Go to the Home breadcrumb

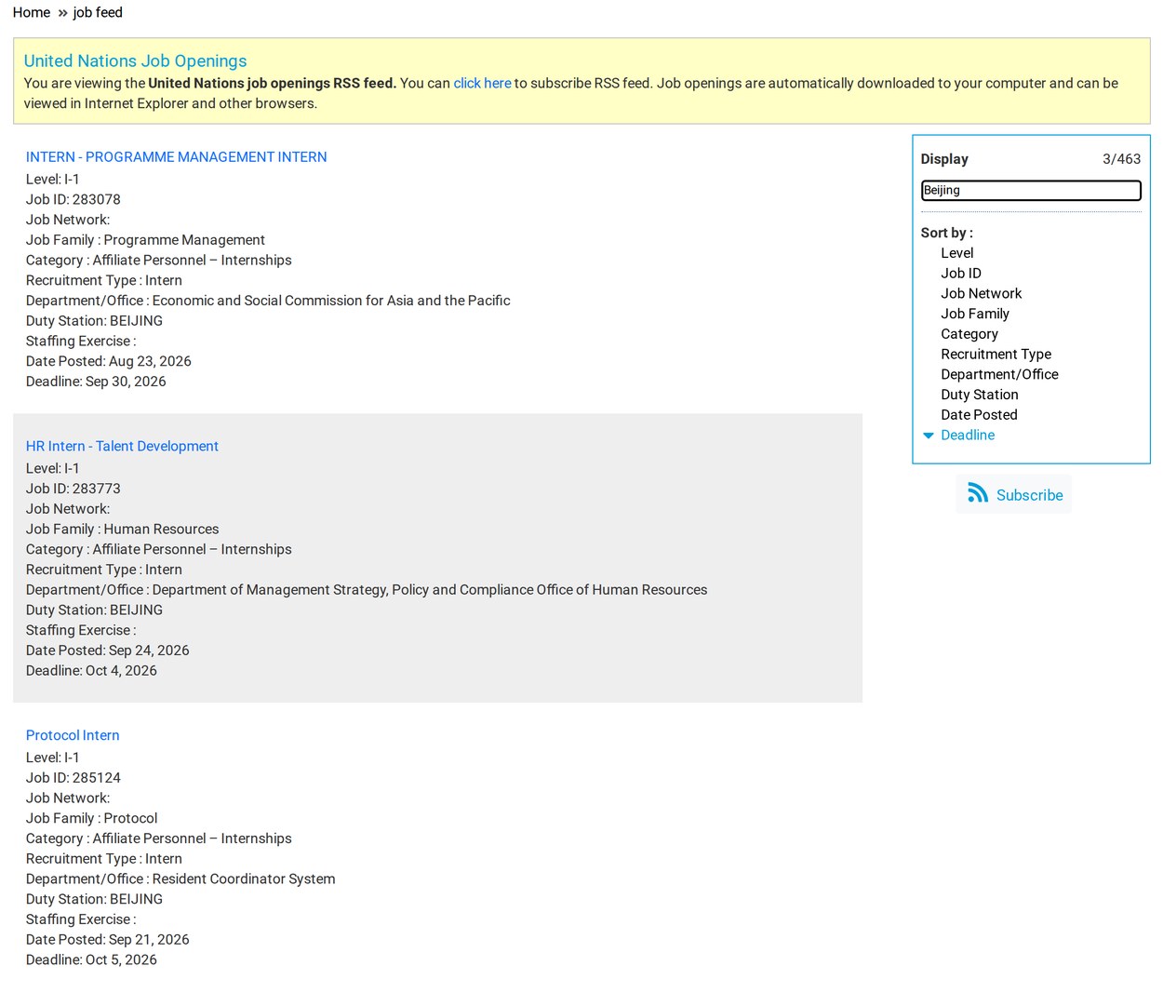(32, 12)
